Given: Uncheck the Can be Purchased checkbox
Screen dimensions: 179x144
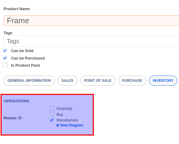Looking at the screenshot, I should [x=5, y=58].
